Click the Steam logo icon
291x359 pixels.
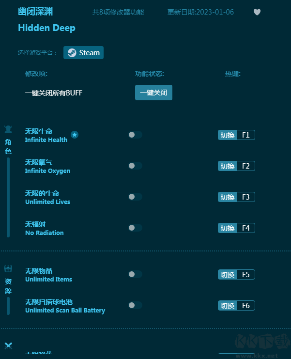point(72,53)
